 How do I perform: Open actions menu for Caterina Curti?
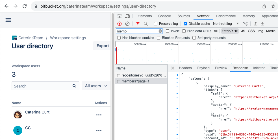tap(99, 115)
